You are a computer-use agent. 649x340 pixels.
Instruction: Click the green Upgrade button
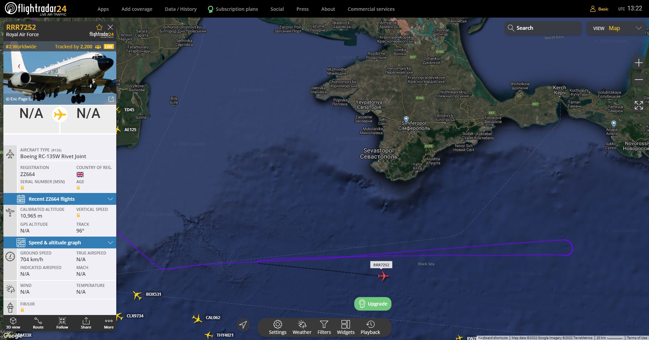(373, 304)
